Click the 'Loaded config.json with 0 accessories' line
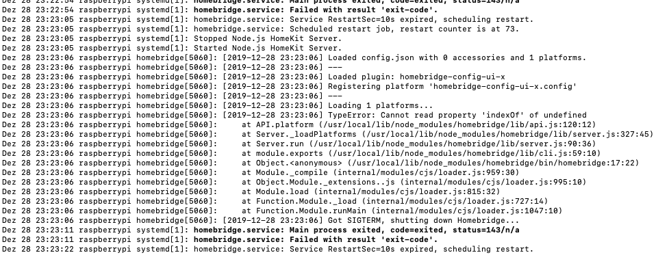Viewport: 669px width, 255px height. point(294,57)
